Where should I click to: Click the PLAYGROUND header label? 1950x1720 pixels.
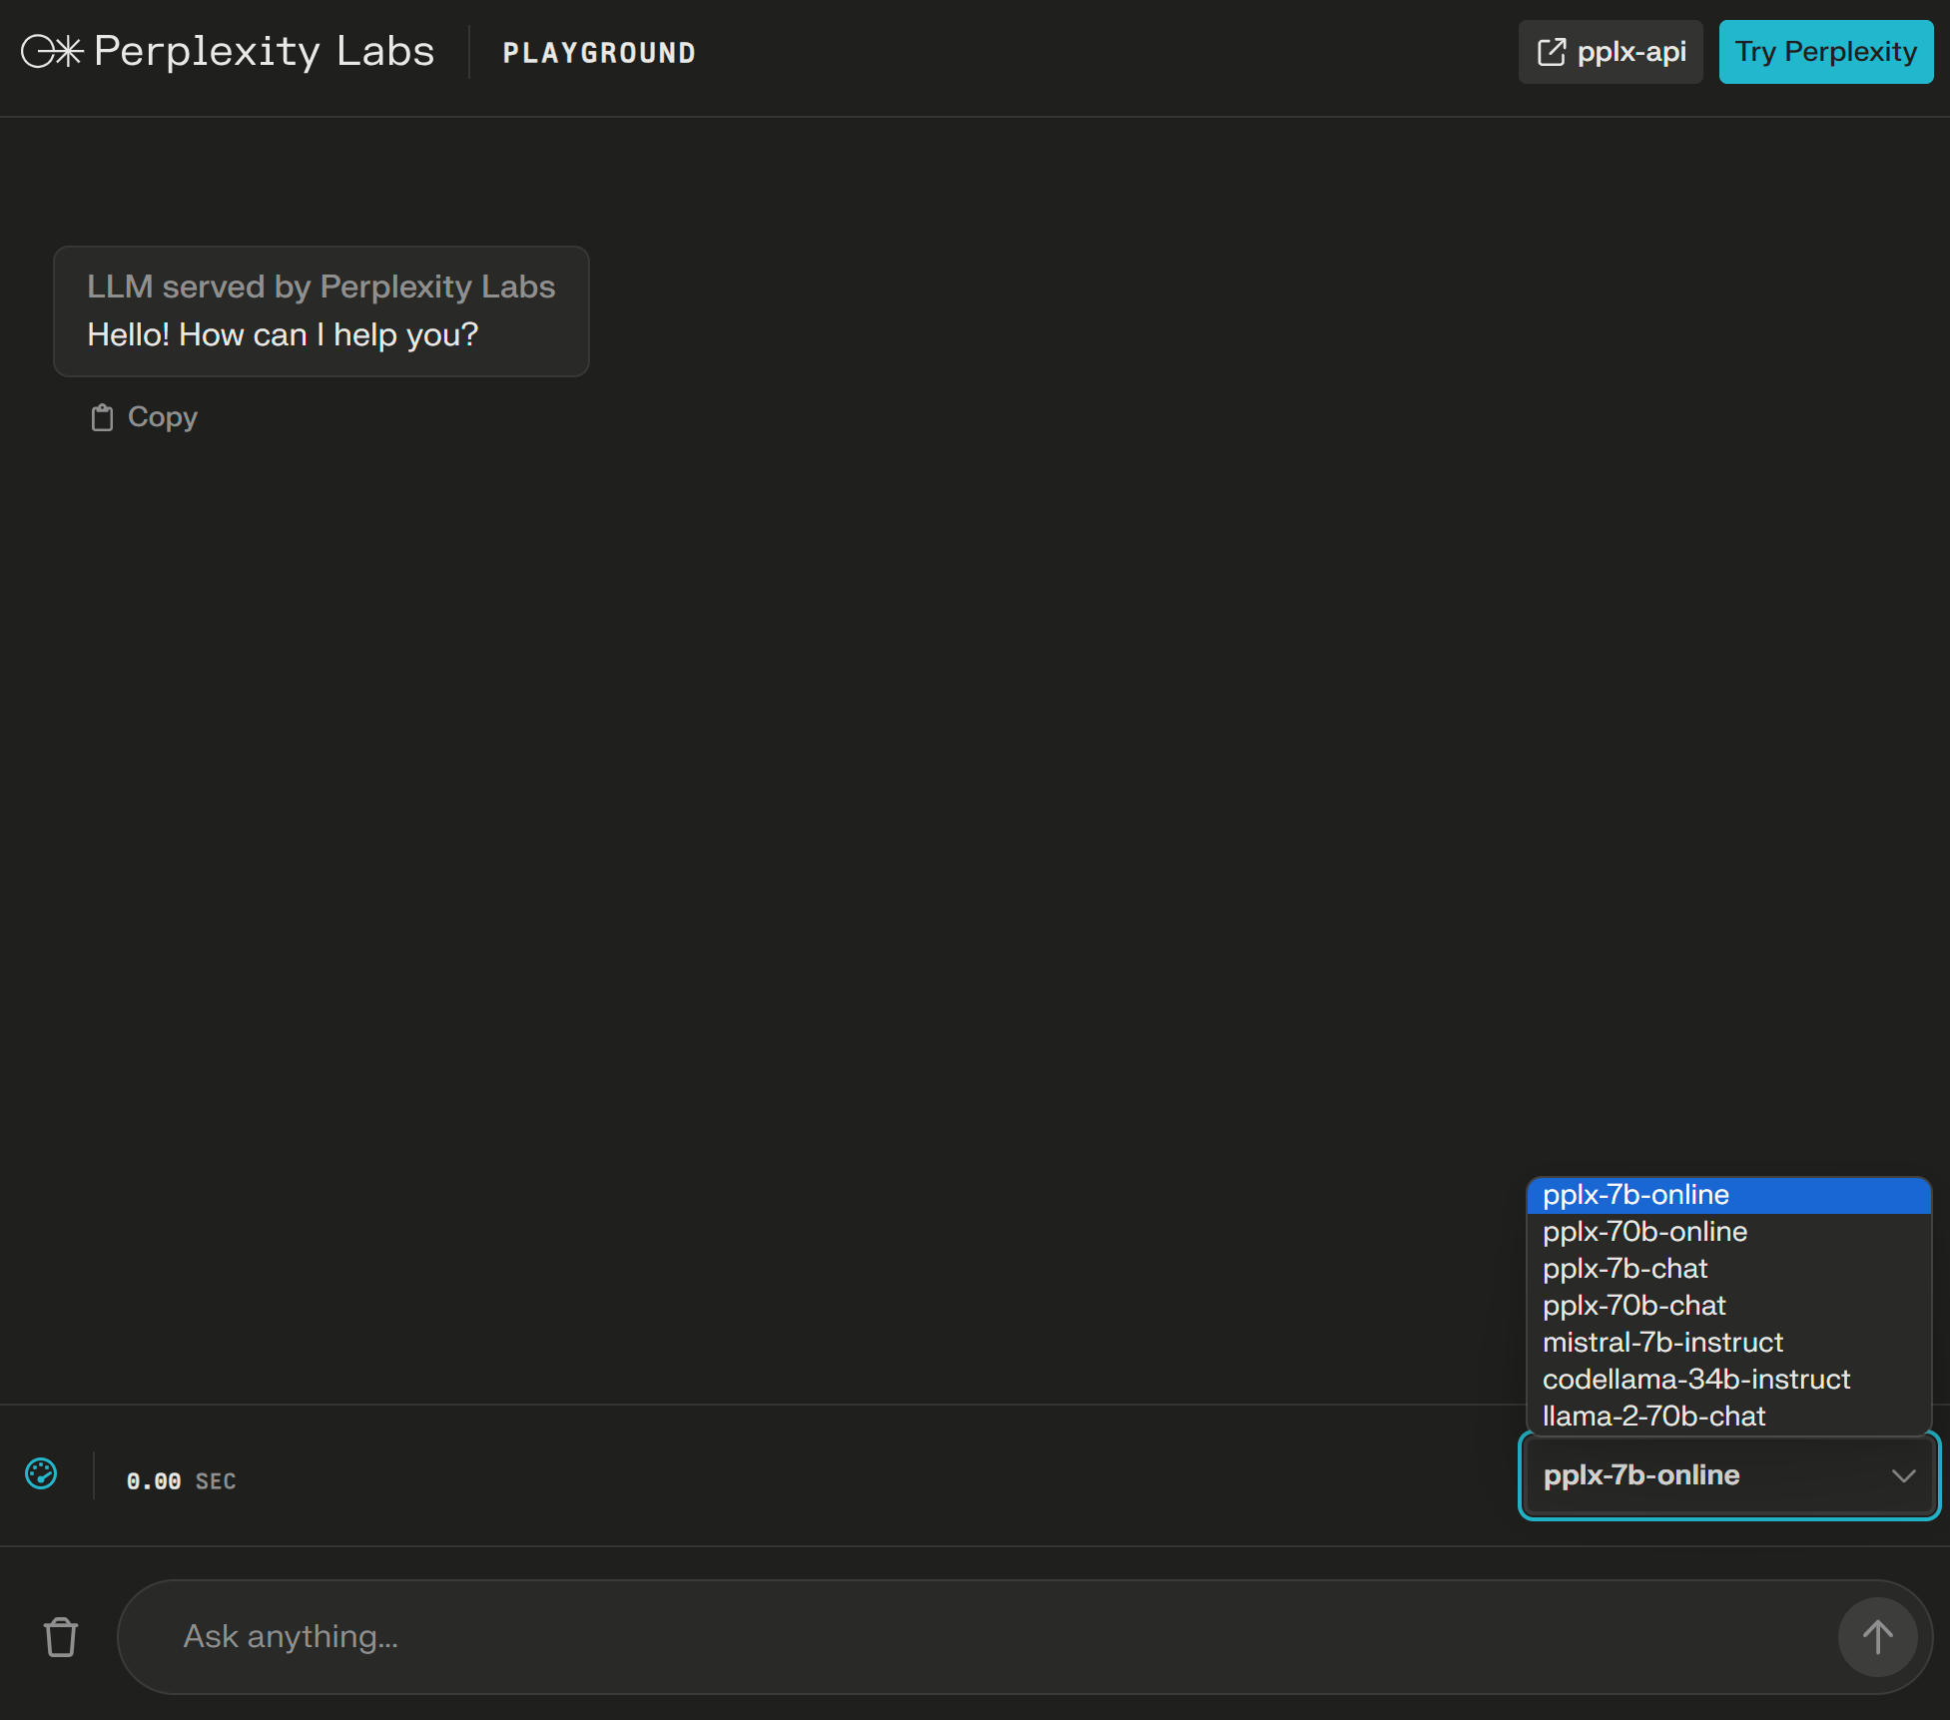[599, 53]
